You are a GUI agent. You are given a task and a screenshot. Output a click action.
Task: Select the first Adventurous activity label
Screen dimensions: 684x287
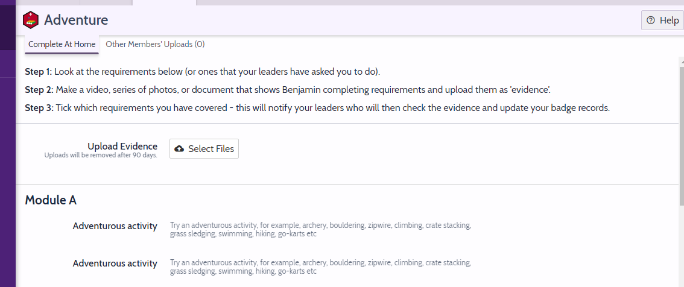pos(115,226)
